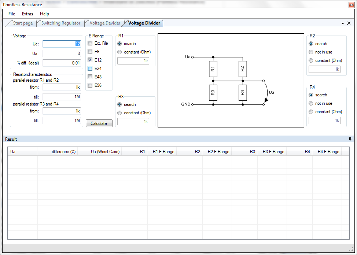The width and height of the screenshot is (357, 255).
Task: Click the R4 E-Range column header
Action: click(x=327, y=152)
